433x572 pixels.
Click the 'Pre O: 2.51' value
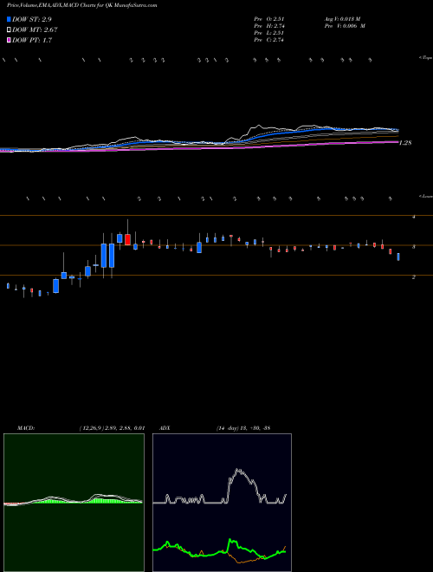pyautogui.click(x=269, y=18)
